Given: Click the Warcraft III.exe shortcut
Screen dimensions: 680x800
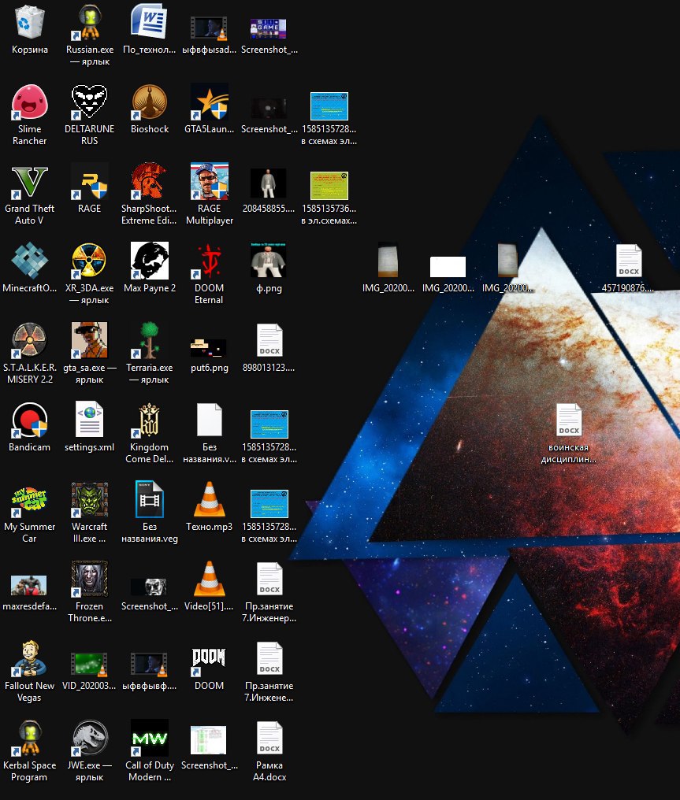Looking at the screenshot, I should point(89,500).
